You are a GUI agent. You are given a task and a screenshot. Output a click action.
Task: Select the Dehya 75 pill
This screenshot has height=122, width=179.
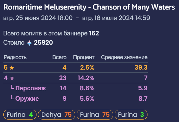57,115
